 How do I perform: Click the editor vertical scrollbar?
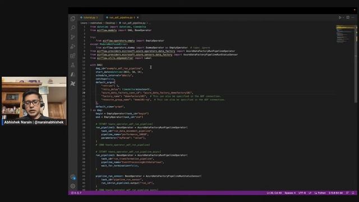click(x=356, y=64)
